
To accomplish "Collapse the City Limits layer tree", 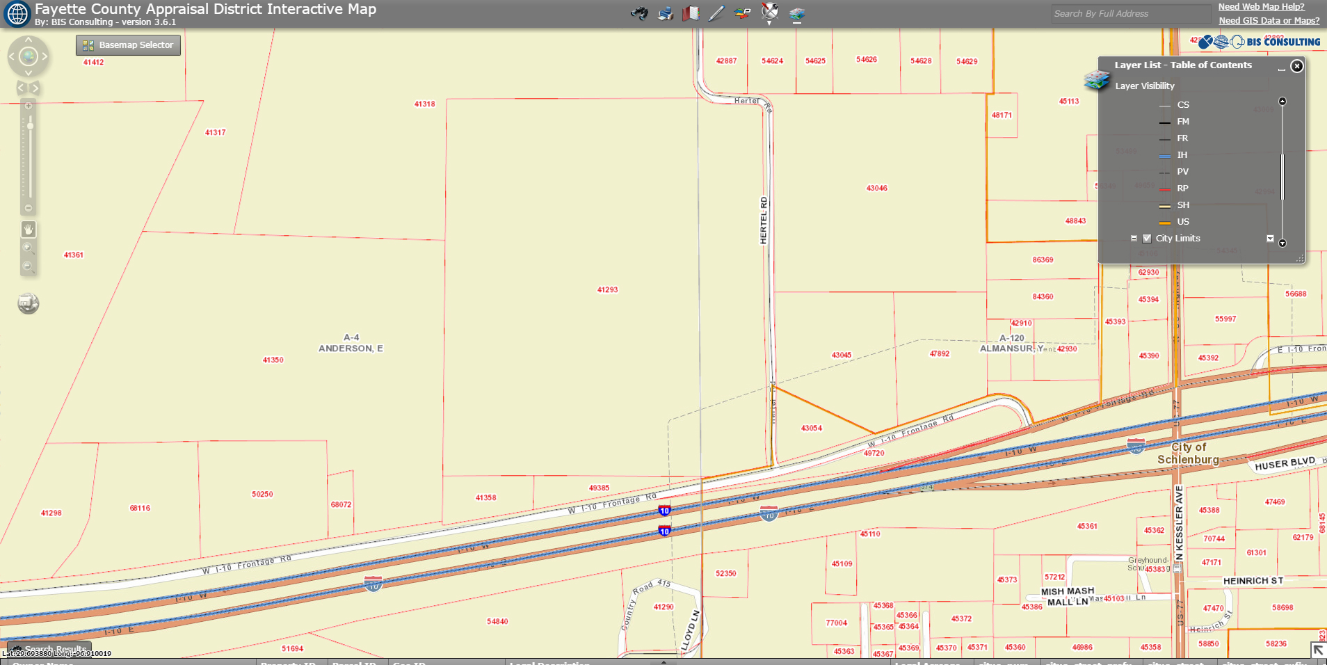I will pyautogui.click(x=1134, y=239).
